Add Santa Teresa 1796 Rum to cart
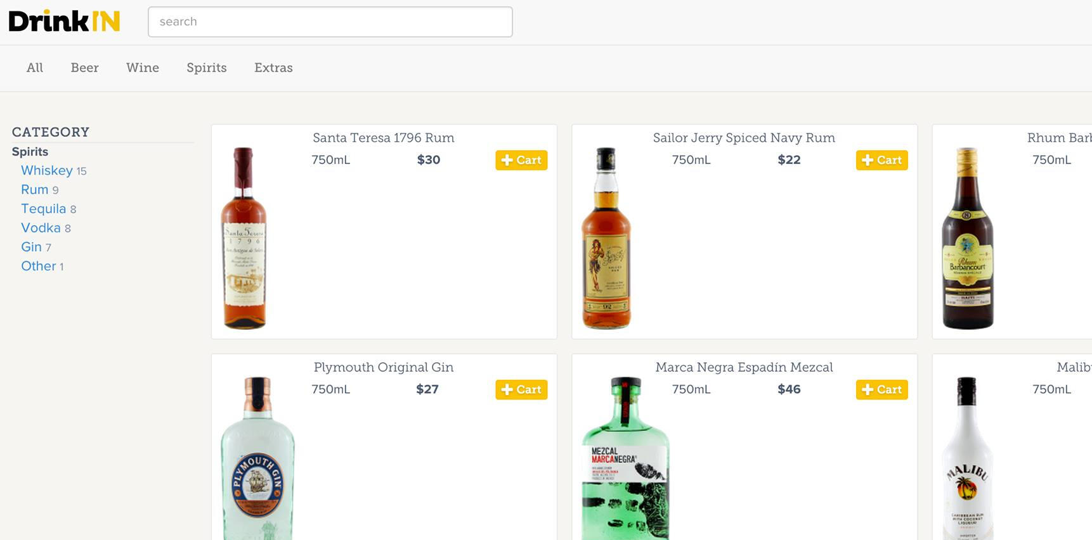Viewport: 1092px width, 540px height. point(521,160)
